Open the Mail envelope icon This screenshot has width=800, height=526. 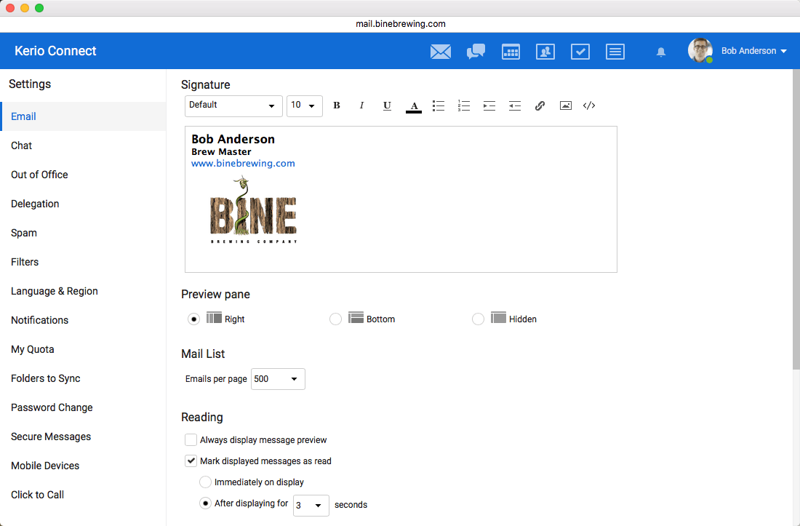pyautogui.click(x=440, y=52)
